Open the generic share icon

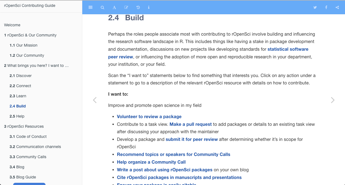click(337, 7)
